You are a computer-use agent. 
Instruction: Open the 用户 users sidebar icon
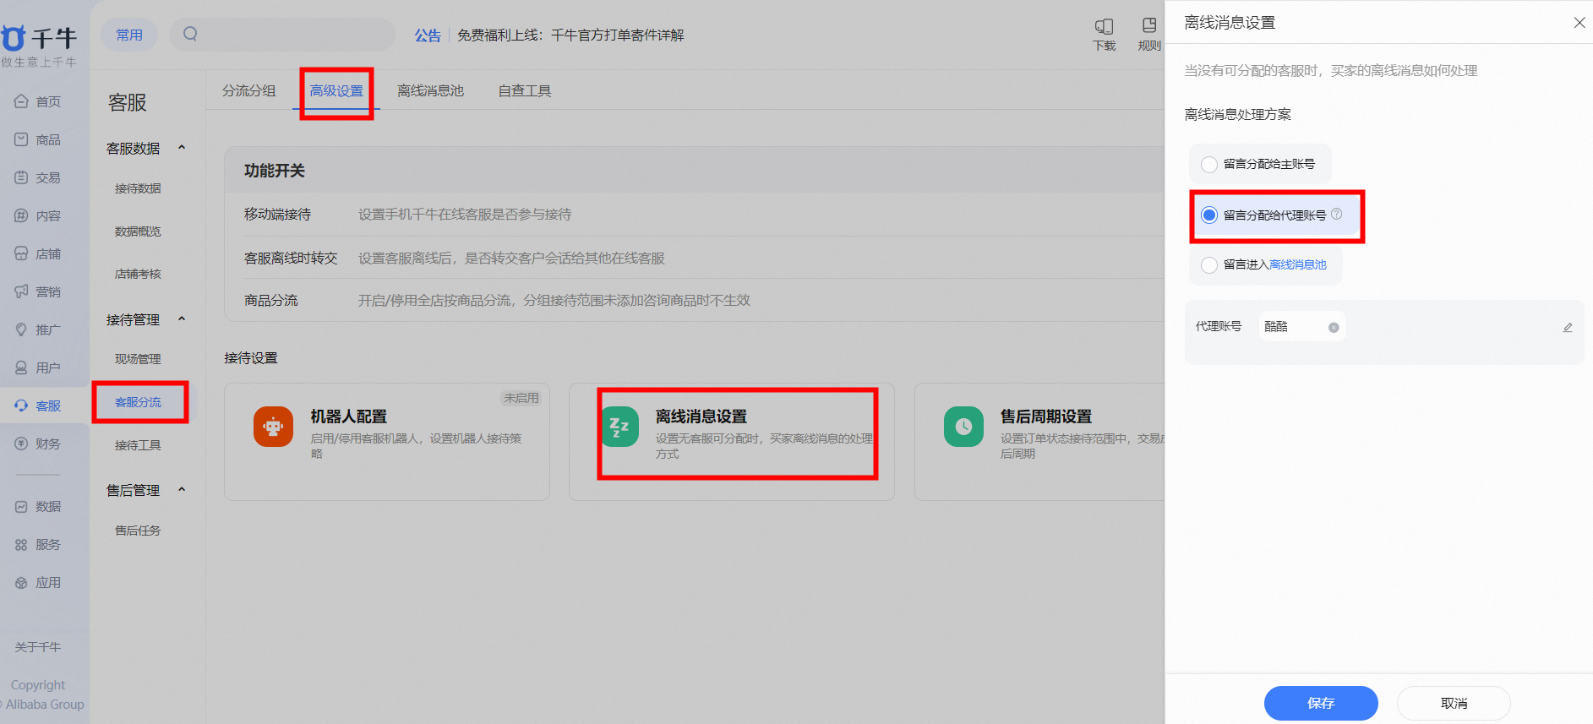(21, 367)
